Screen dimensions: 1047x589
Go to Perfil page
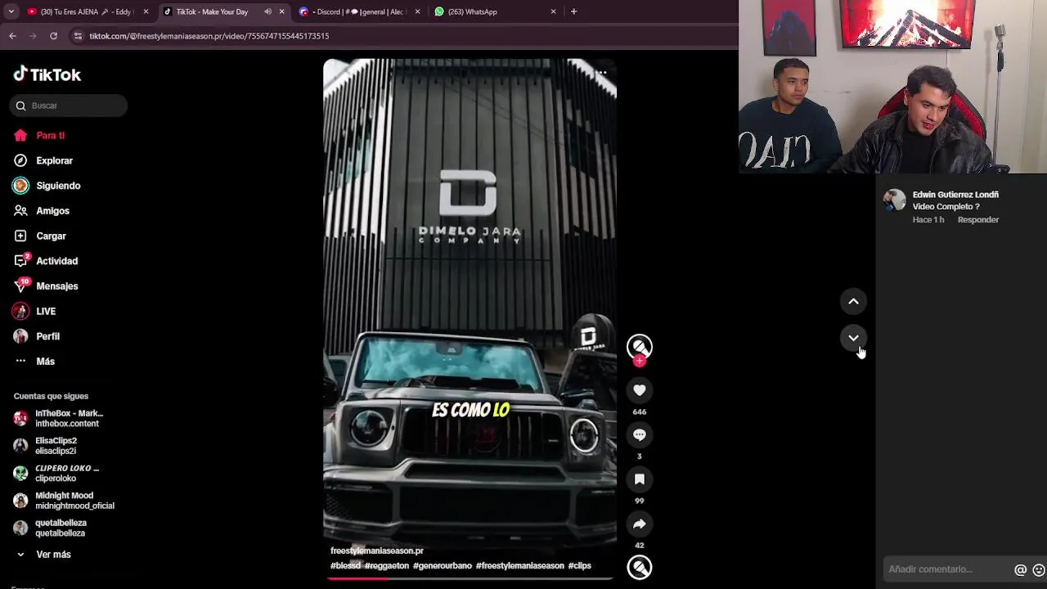click(37, 336)
